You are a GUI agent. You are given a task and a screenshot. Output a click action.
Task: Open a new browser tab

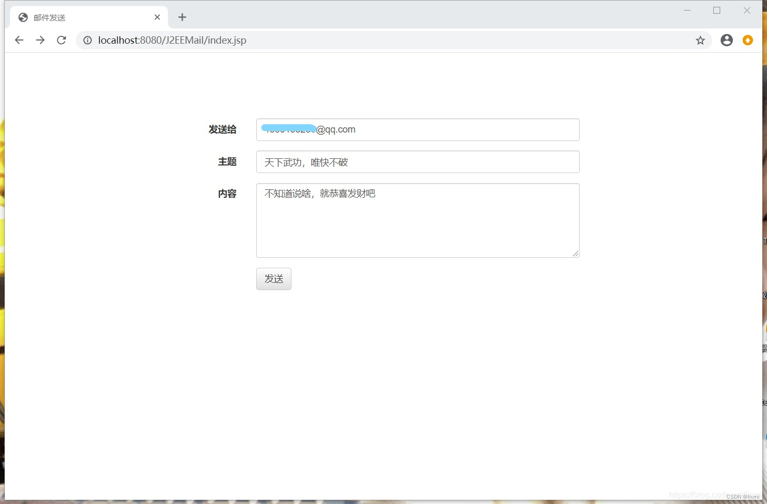(182, 17)
